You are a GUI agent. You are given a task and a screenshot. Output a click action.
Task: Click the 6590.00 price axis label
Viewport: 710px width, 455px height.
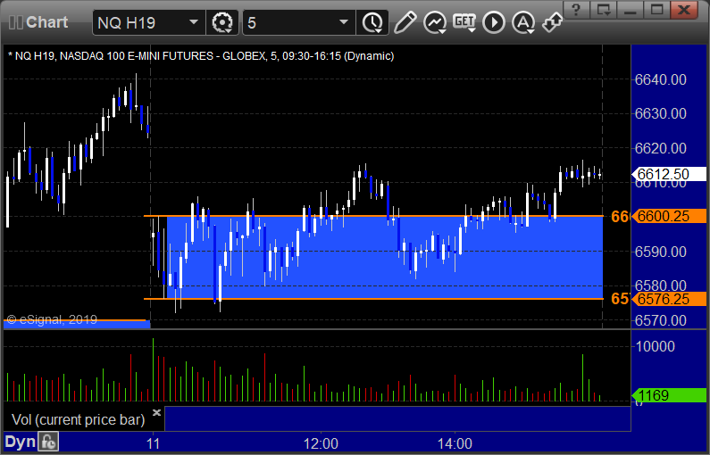click(x=661, y=252)
